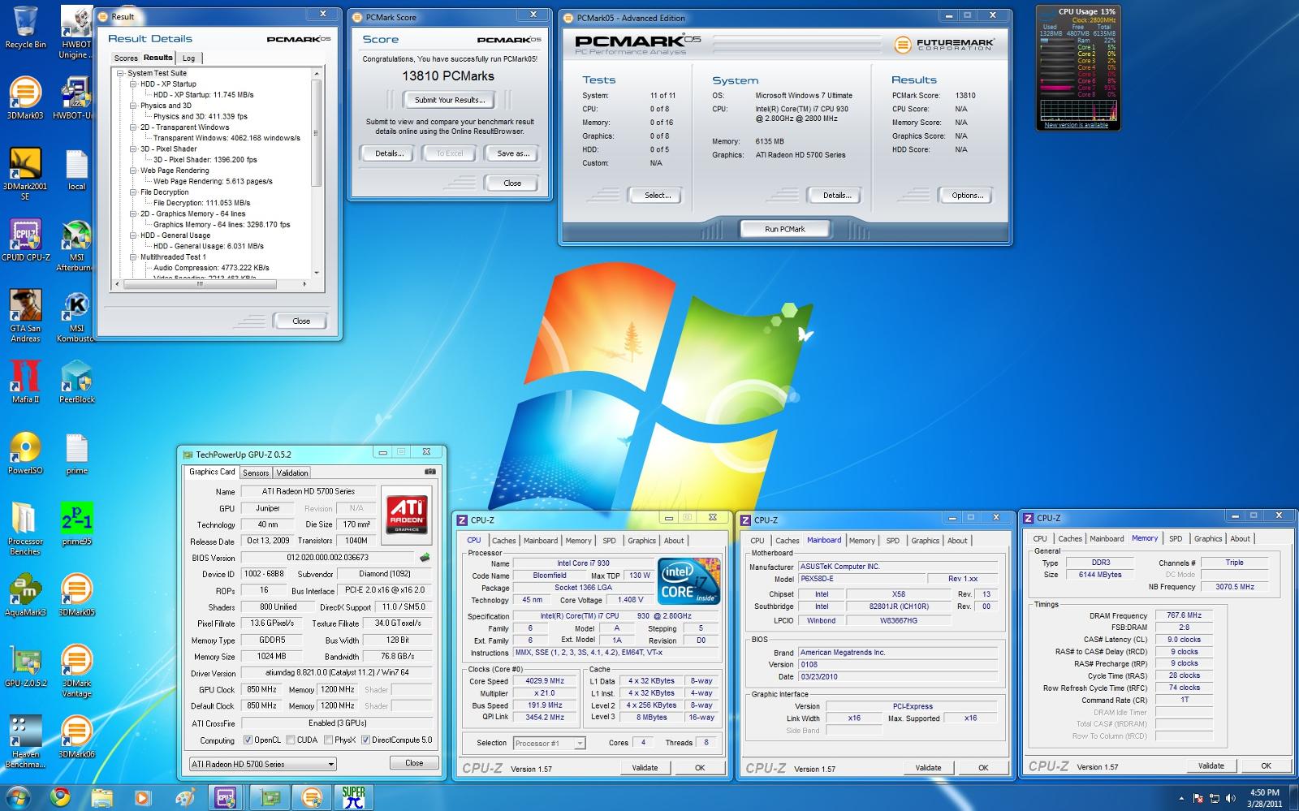
Task: Open Paint from the taskbar
Action: click(184, 797)
